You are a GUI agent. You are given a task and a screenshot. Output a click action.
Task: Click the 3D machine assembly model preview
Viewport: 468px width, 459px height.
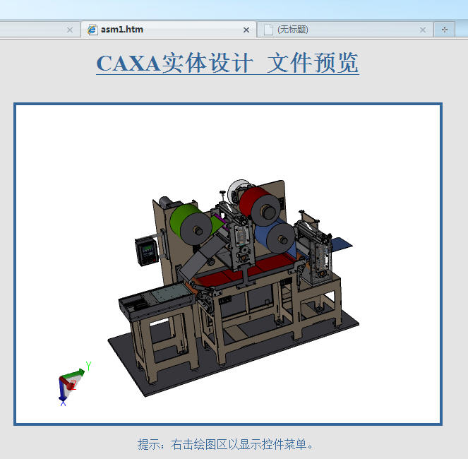[234, 288]
